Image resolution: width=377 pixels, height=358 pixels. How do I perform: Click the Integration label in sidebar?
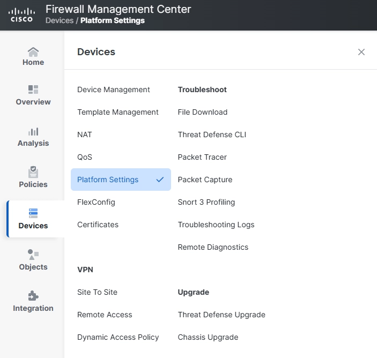pos(33,308)
